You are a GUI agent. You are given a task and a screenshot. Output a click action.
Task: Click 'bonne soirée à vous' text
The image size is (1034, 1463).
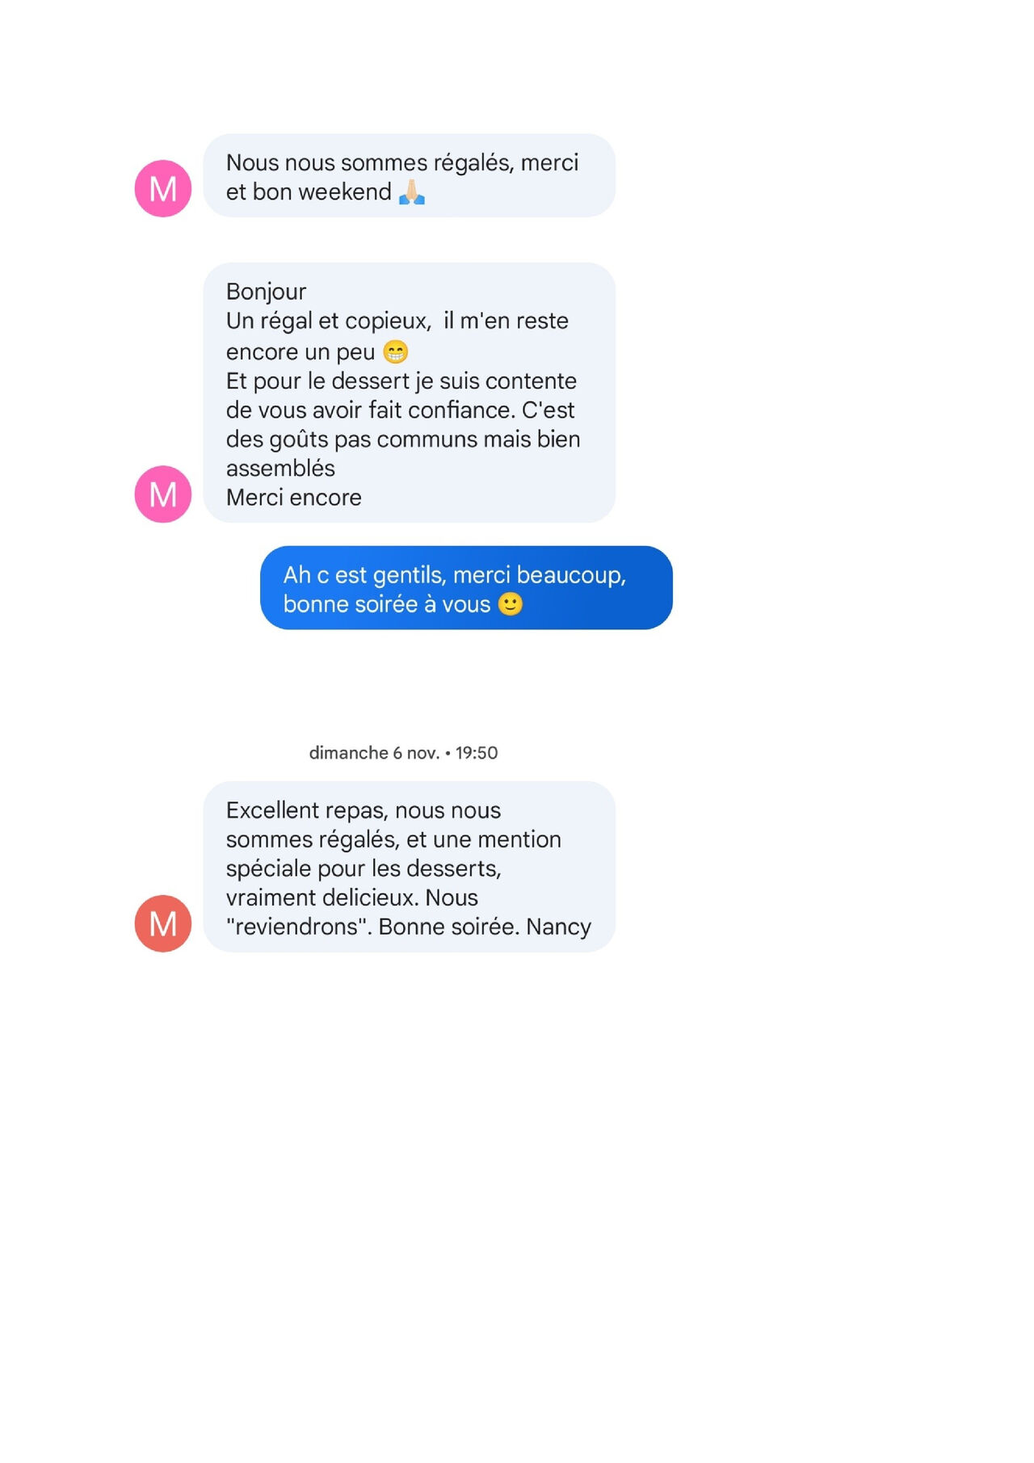[x=387, y=604]
